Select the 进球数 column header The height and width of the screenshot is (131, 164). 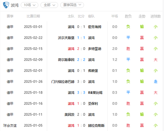(x=155, y=16)
